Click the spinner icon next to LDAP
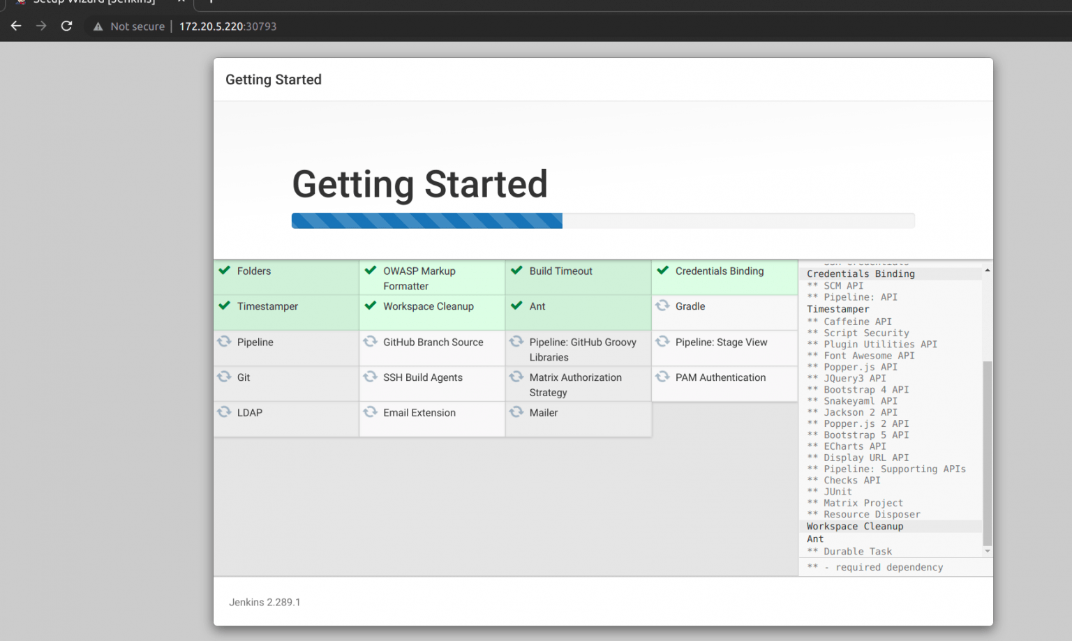Viewport: 1072px width, 641px height. (x=225, y=412)
